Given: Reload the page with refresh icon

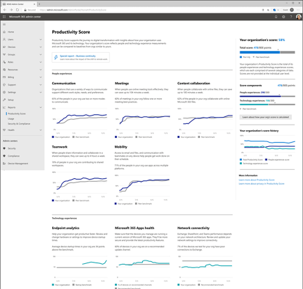Looking at the screenshot, I should pos(17,10).
